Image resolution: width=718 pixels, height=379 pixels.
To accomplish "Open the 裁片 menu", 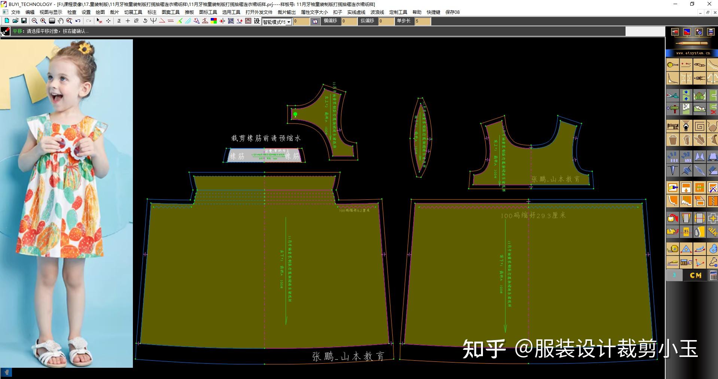I will (x=115, y=12).
